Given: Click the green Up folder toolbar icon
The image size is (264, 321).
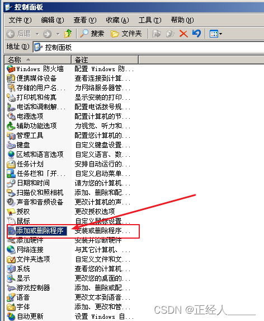Looking at the screenshot, I should [x=68, y=34].
